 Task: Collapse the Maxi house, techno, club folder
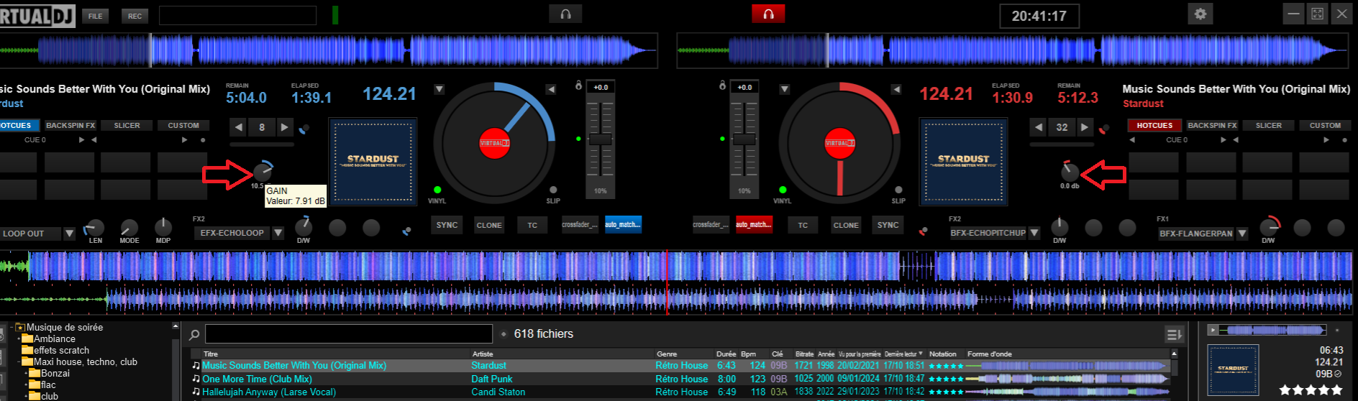[19, 361]
